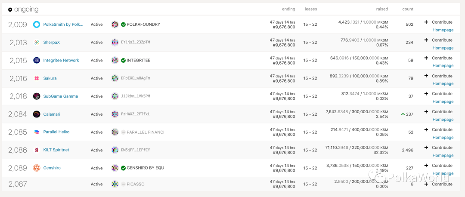Click the PICASSO account identicon
The height and width of the screenshot is (197, 465).
coord(115,184)
